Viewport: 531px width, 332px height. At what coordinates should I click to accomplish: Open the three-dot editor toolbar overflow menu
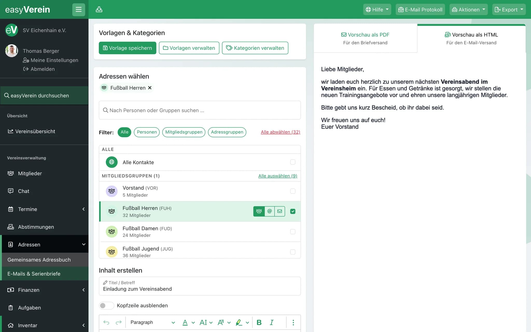[x=293, y=322]
